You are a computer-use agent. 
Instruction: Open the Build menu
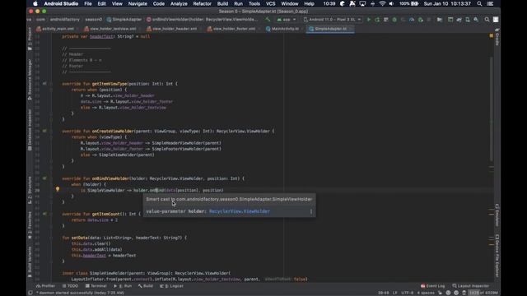click(x=222, y=3)
